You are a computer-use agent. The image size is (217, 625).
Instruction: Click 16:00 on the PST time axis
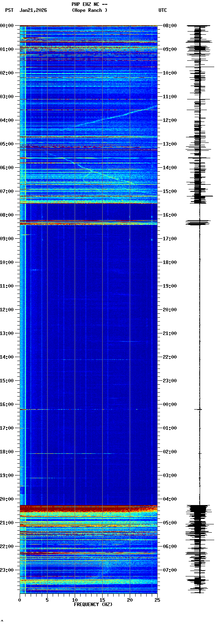tap(7, 404)
